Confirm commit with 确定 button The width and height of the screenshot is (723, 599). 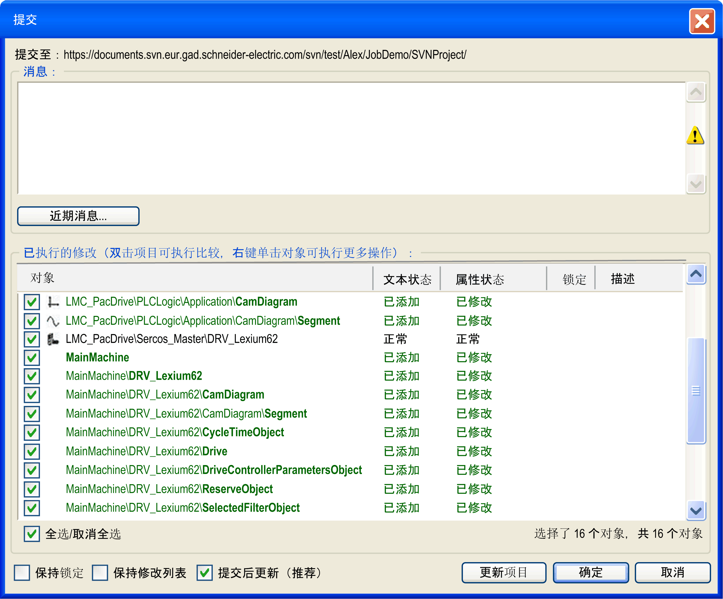pyautogui.click(x=590, y=573)
